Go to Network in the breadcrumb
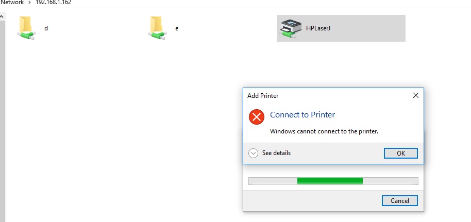Viewport: 471px width, 222px height. pyautogui.click(x=11, y=2)
